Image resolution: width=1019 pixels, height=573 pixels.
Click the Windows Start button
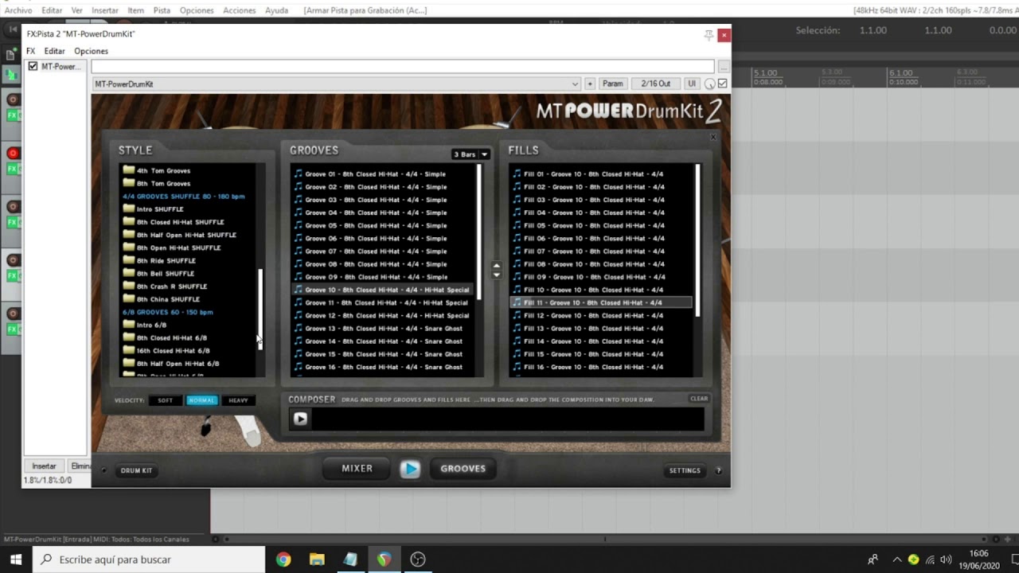point(16,559)
